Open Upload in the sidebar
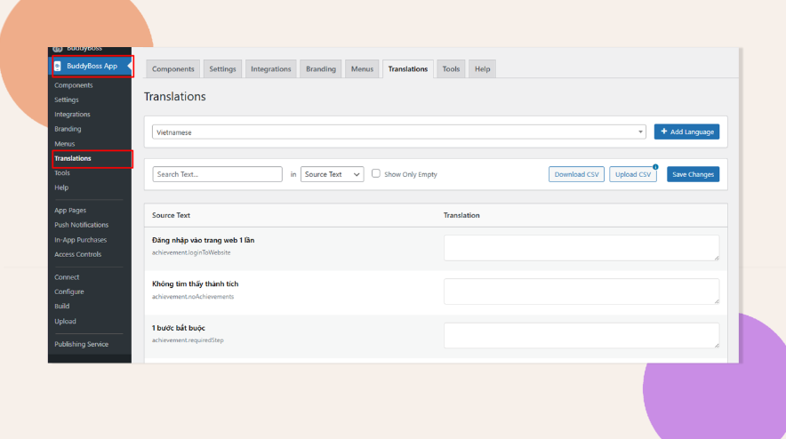 [65, 321]
